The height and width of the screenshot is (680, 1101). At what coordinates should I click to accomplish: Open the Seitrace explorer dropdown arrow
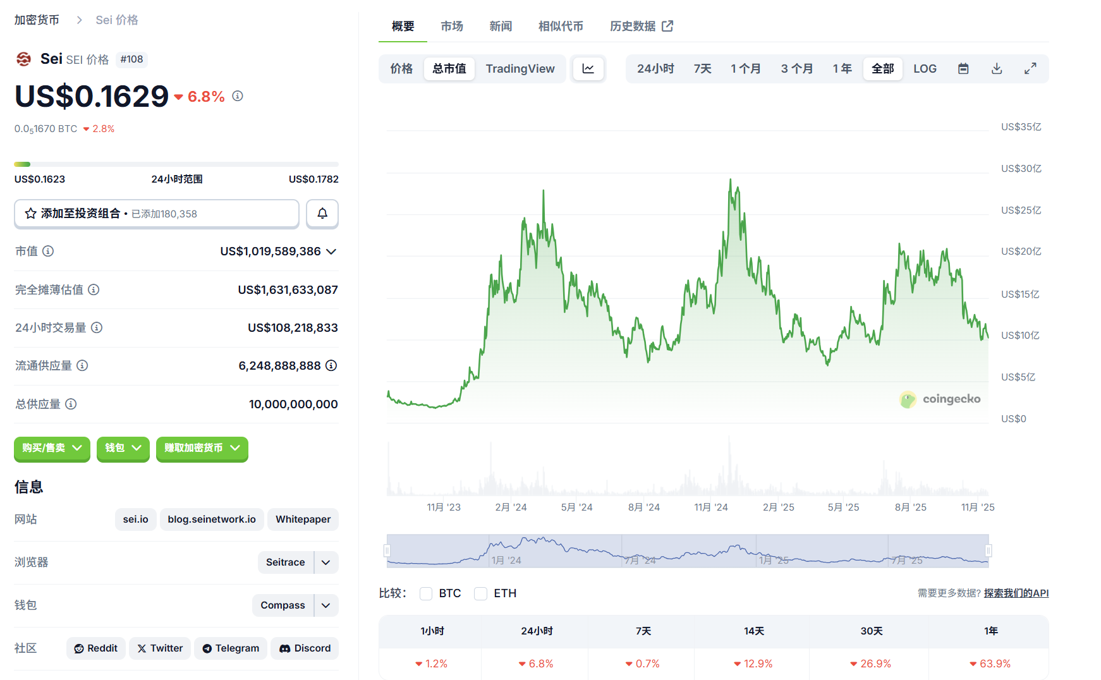[326, 562]
